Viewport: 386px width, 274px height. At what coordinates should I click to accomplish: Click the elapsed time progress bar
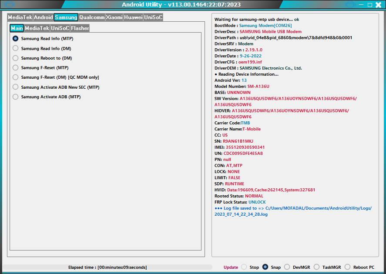107,267
